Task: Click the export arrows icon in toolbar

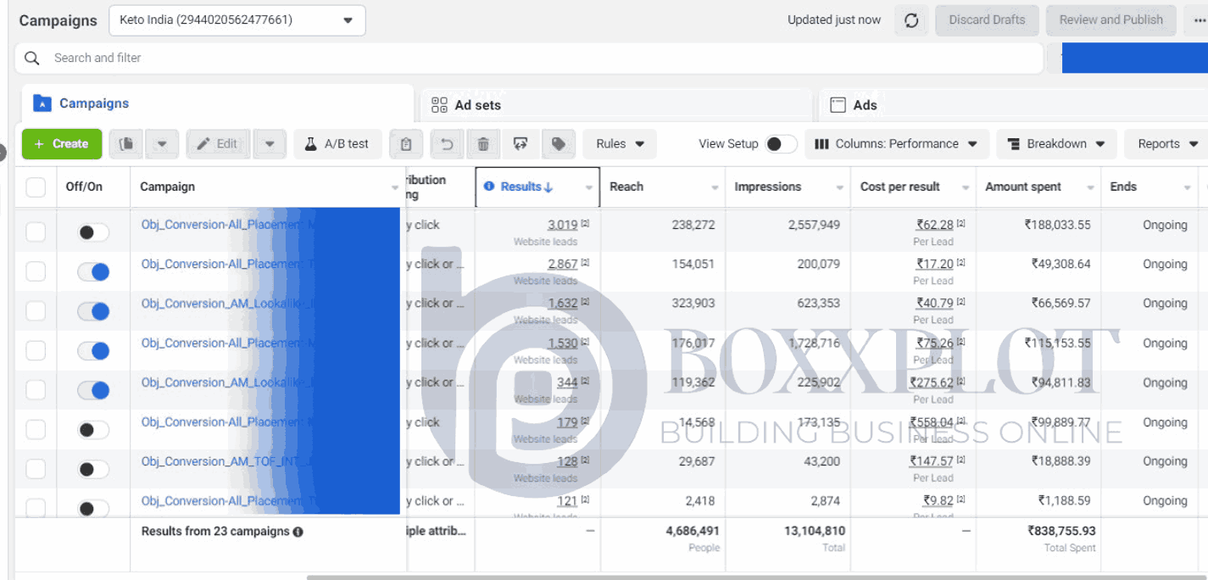Action: point(520,144)
